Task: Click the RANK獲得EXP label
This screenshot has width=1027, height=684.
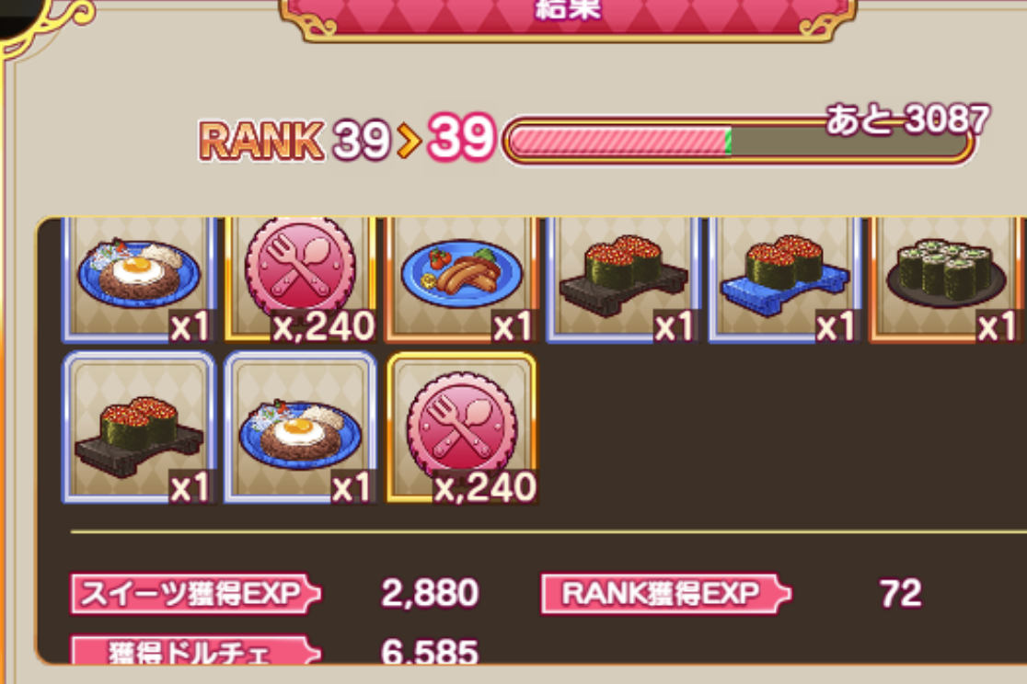Action: click(665, 594)
